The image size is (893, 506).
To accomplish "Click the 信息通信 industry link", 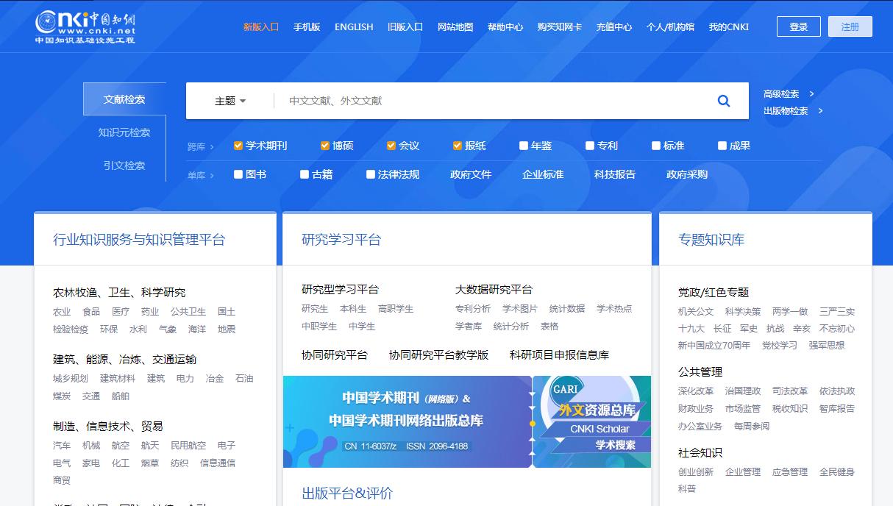I will tap(218, 463).
